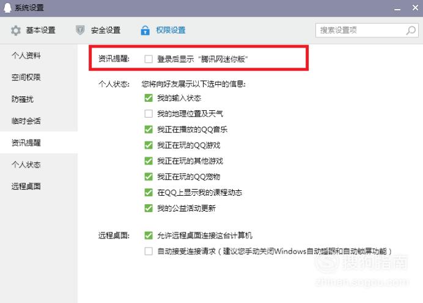Open the 安全设置 tab

98,30
